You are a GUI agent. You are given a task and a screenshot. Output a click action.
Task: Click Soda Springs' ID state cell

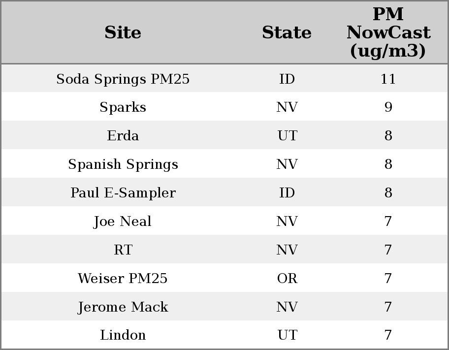(x=287, y=79)
